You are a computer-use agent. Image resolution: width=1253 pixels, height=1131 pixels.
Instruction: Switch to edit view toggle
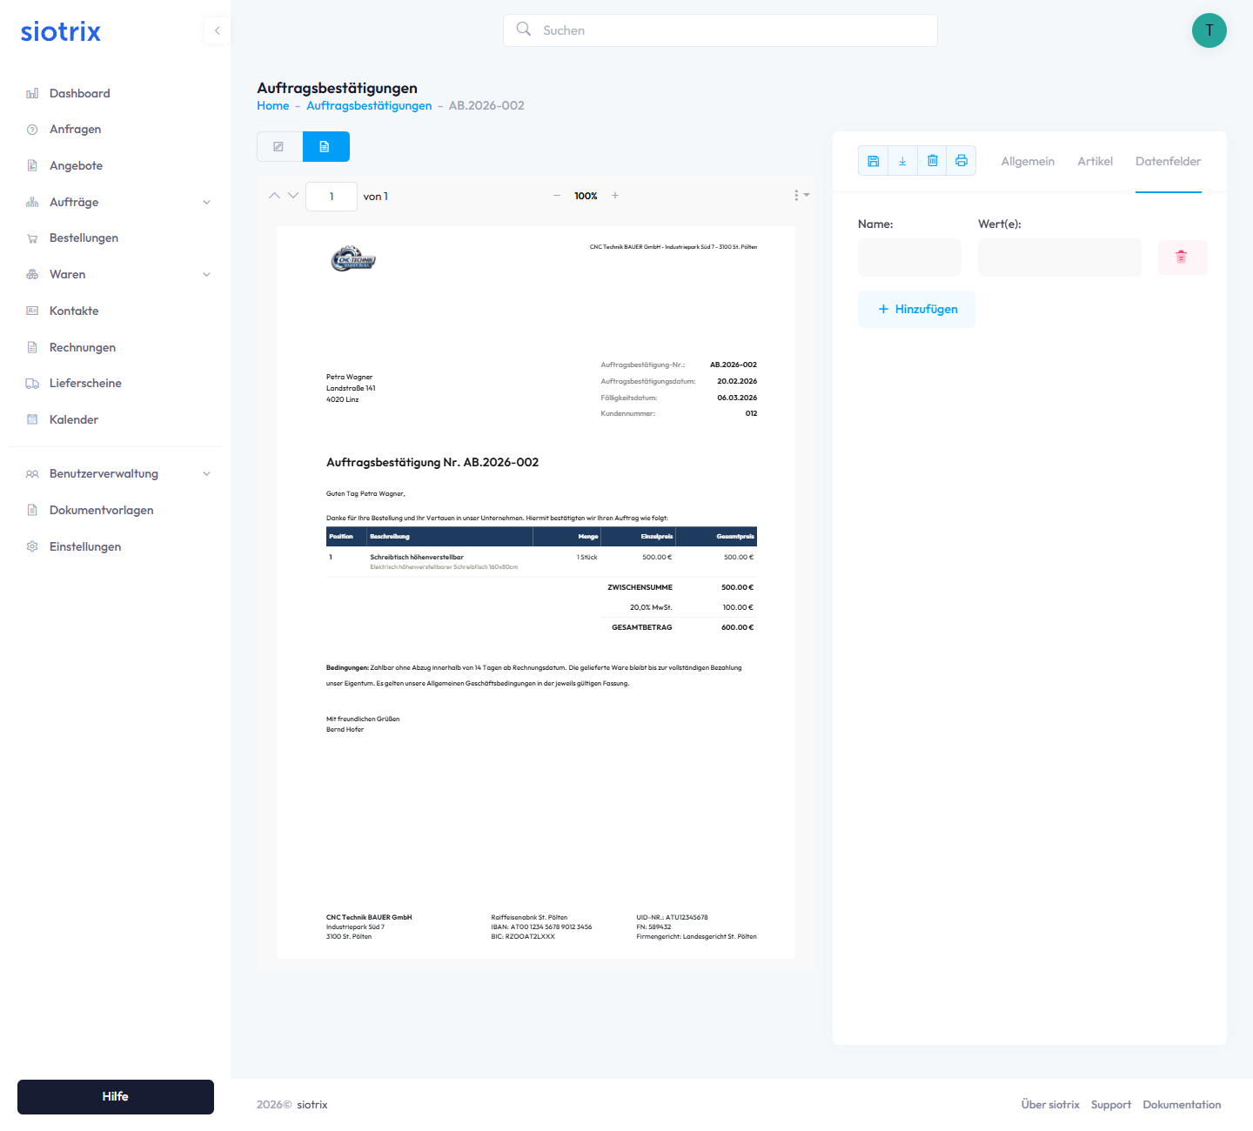279,147
